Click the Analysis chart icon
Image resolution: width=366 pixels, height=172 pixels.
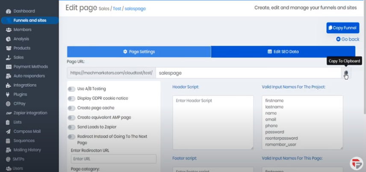click(x=9, y=39)
